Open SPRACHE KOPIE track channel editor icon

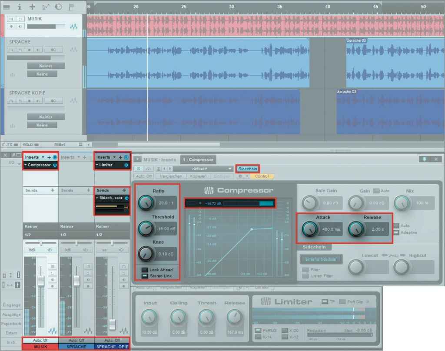pos(74,101)
